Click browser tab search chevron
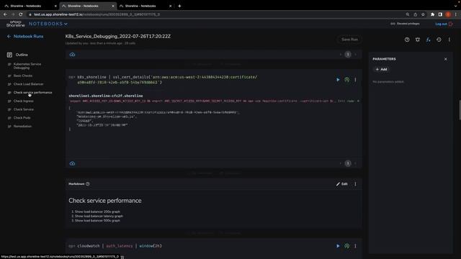Viewport: 461px width, 259px height. coord(456,6)
